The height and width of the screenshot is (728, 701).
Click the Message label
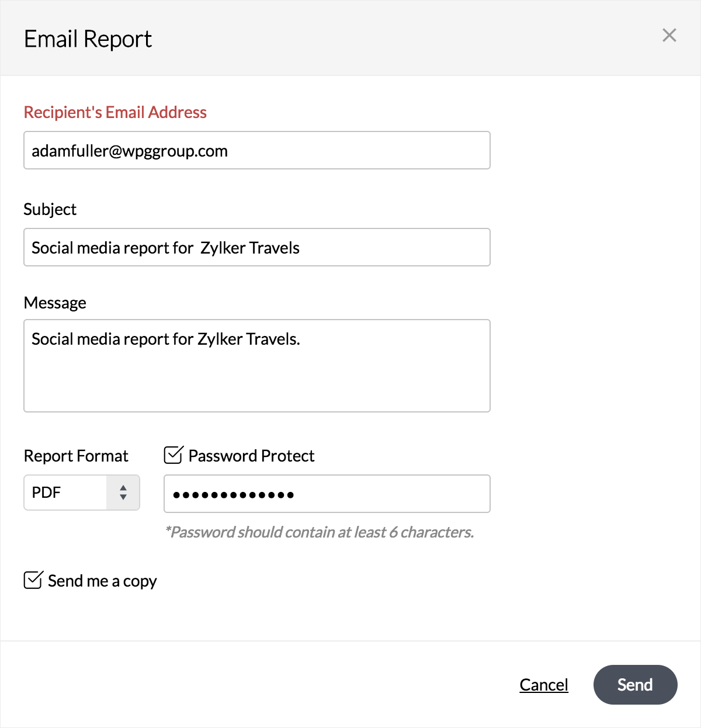(55, 303)
